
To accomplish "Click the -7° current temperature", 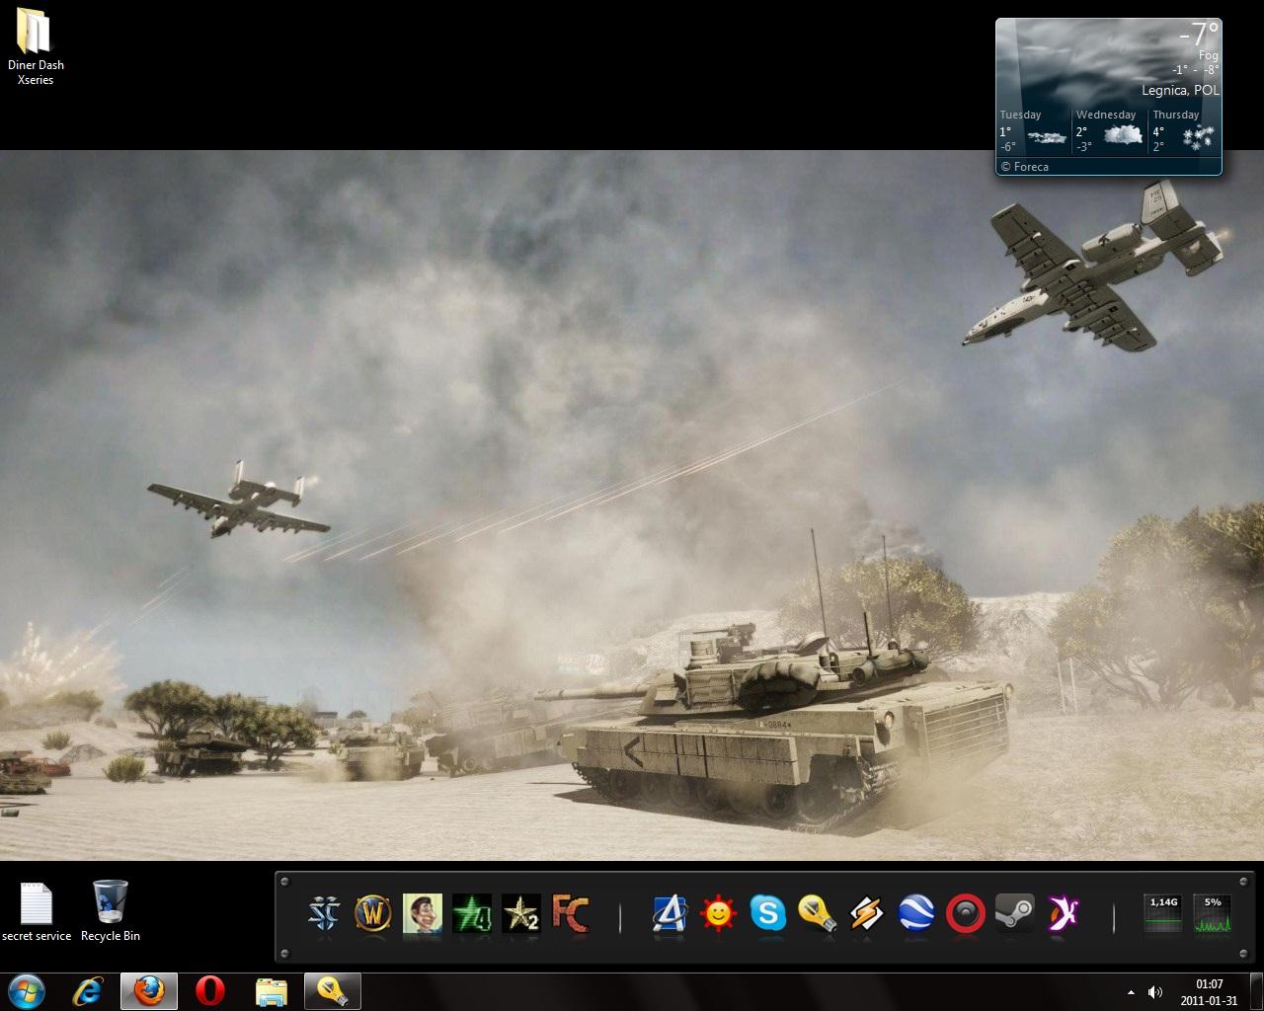I will click(x=1200, y=36).
